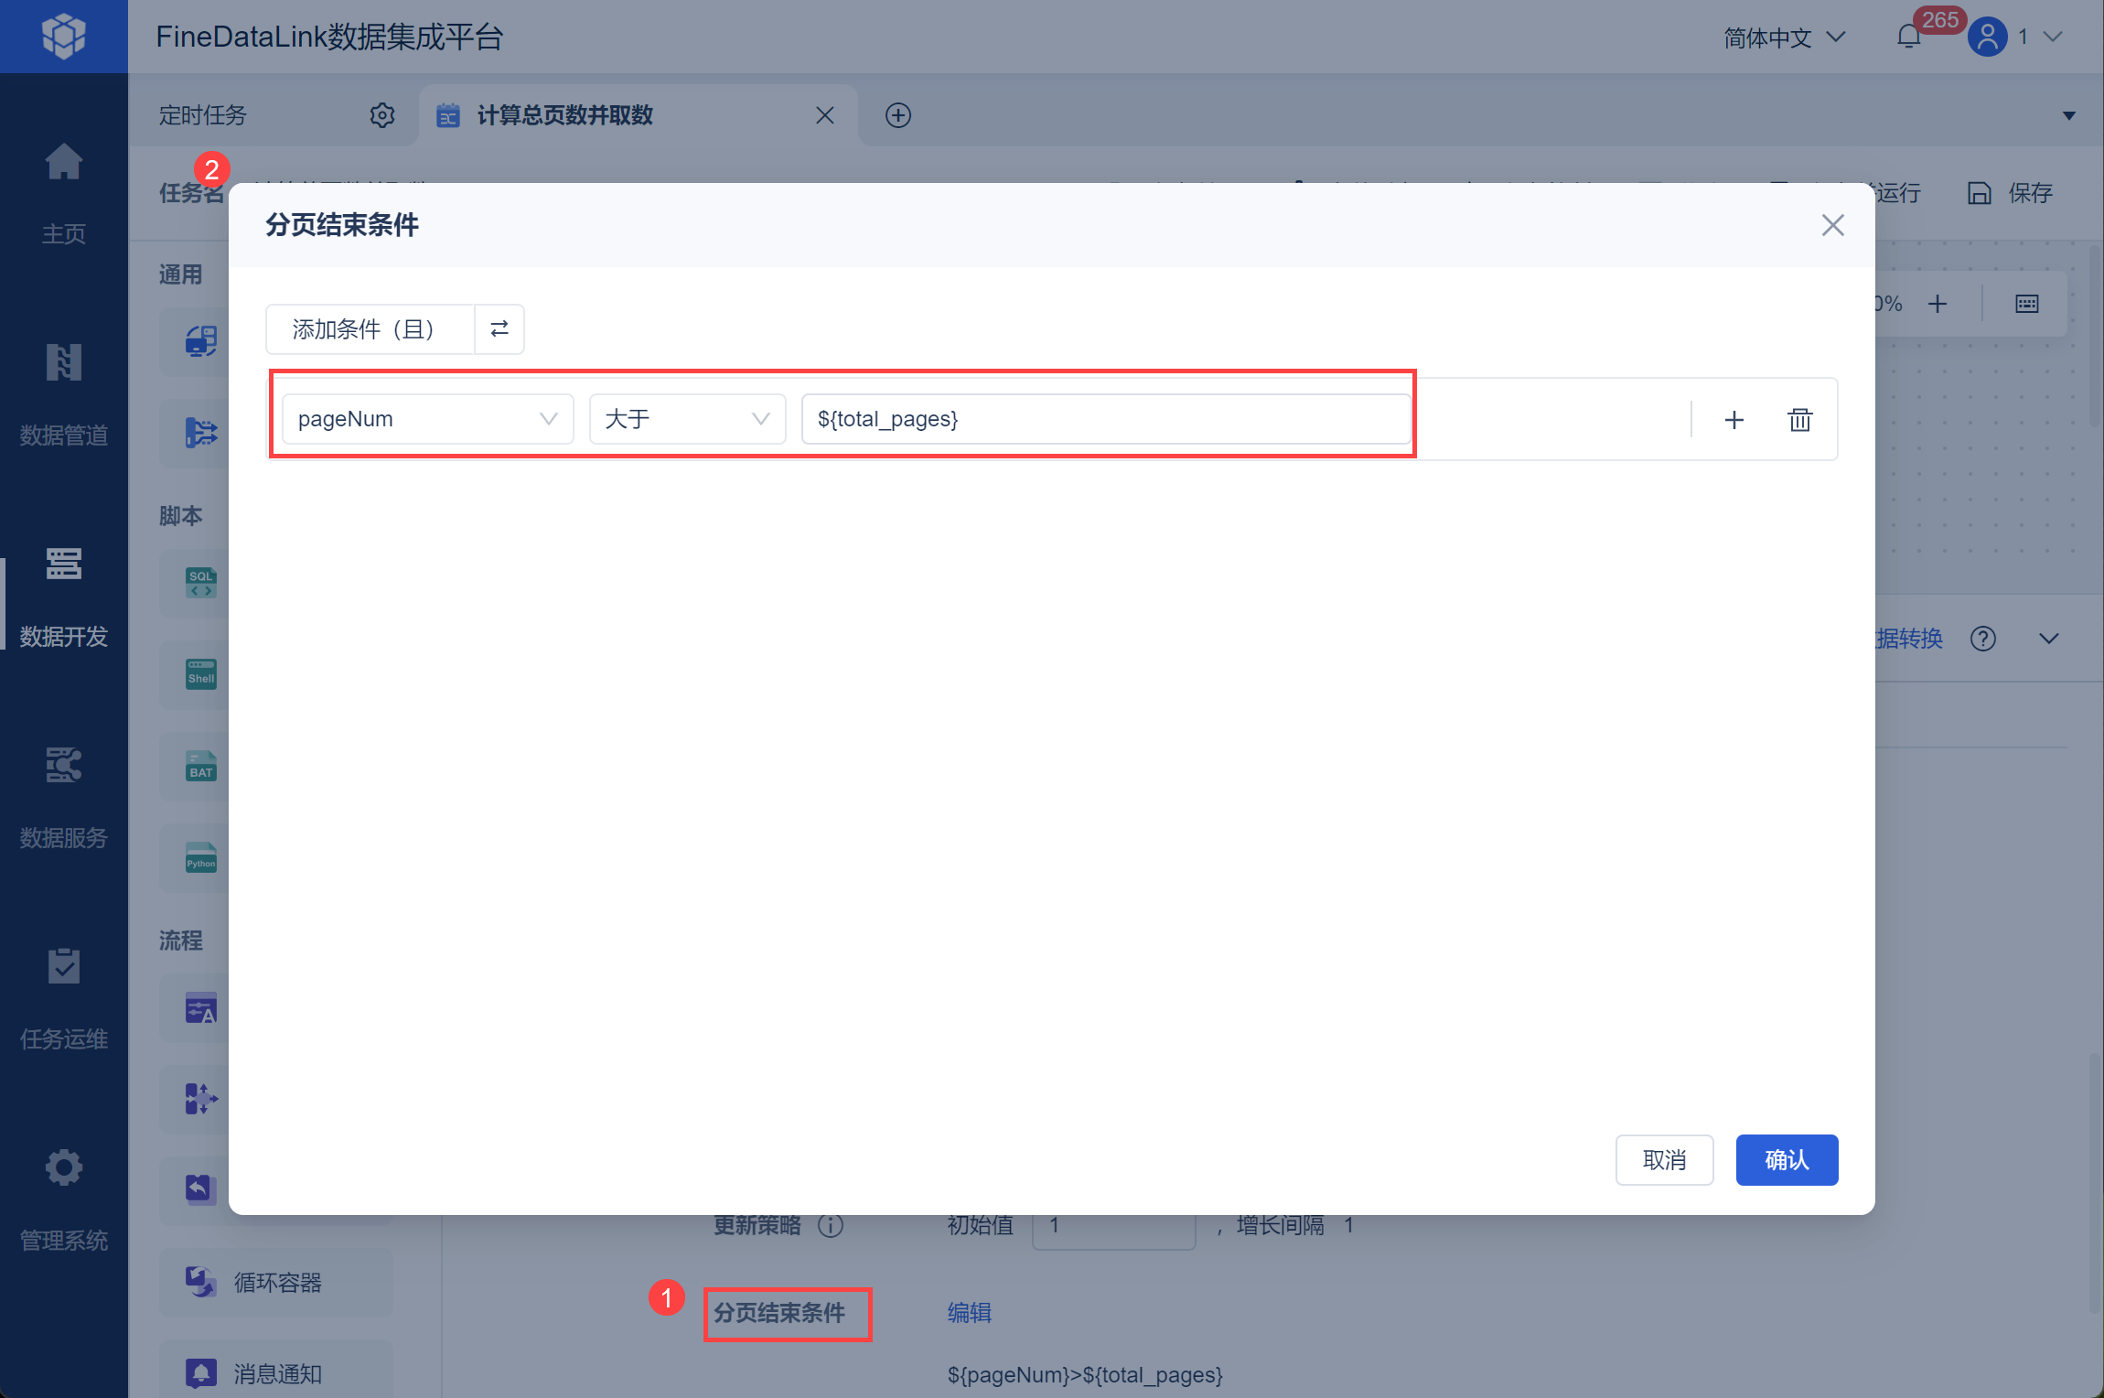Open the notification bell
This screenshot has height=1398, width=2104.
(1908, 38)
